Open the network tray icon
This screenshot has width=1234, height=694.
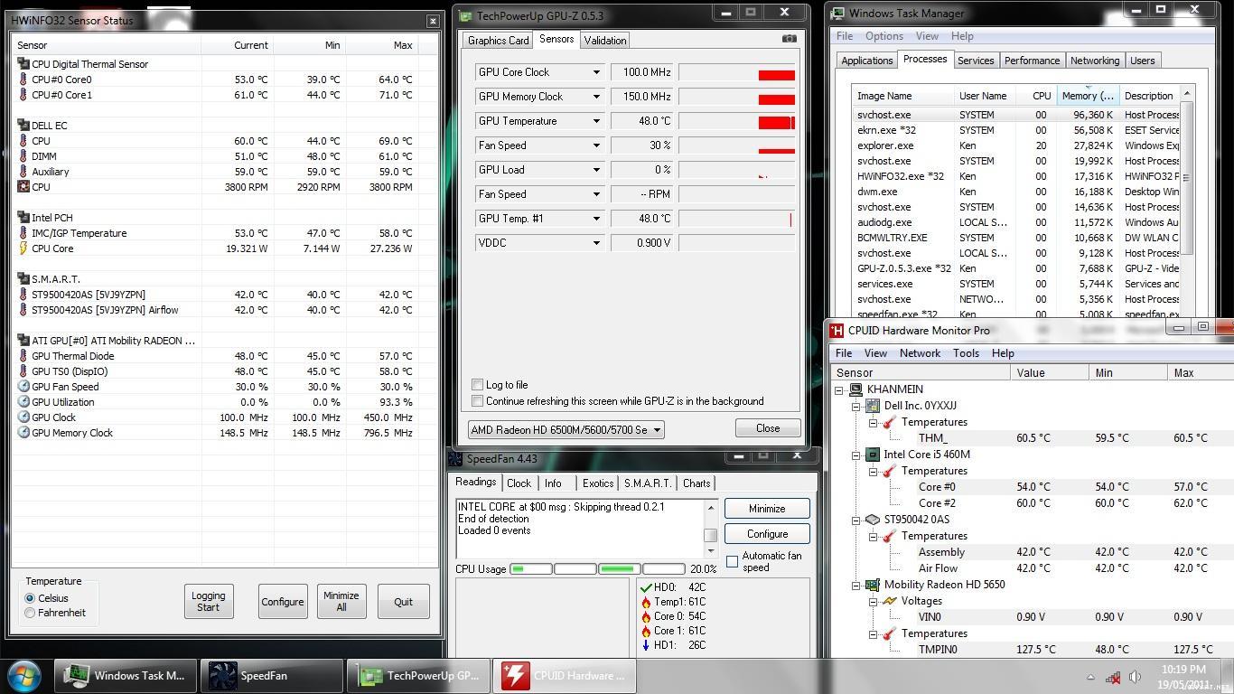(1114, 677)
